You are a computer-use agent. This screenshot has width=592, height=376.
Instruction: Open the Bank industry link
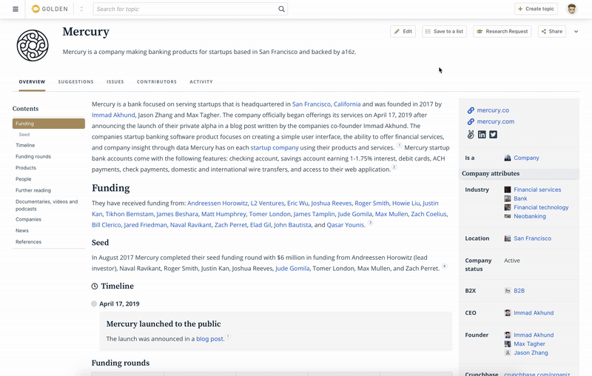coord(520,198)
